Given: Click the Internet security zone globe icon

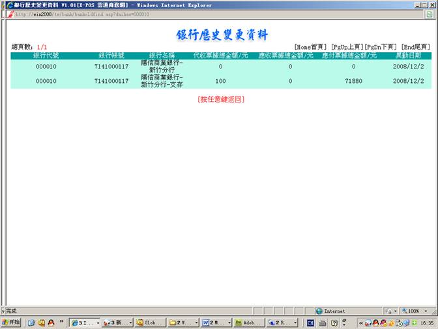Looking at the screenshot, I should (x=319, y=311).
